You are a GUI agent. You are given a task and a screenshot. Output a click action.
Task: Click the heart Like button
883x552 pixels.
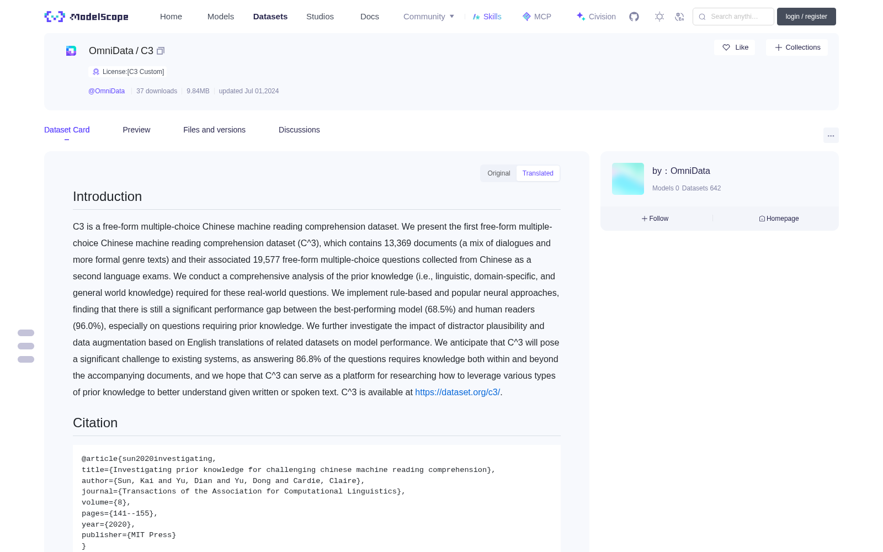tap(735, 47)
